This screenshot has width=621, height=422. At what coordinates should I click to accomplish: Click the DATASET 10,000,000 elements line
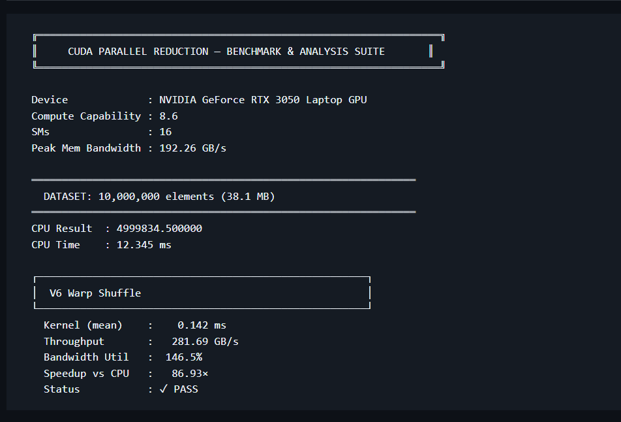159,197
